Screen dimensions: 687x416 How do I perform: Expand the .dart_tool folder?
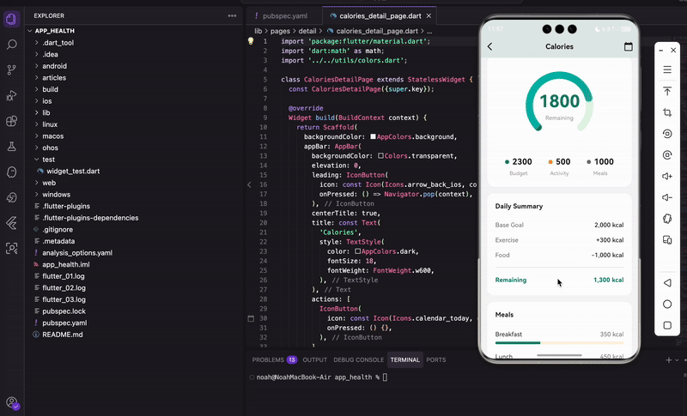[37, 43]
